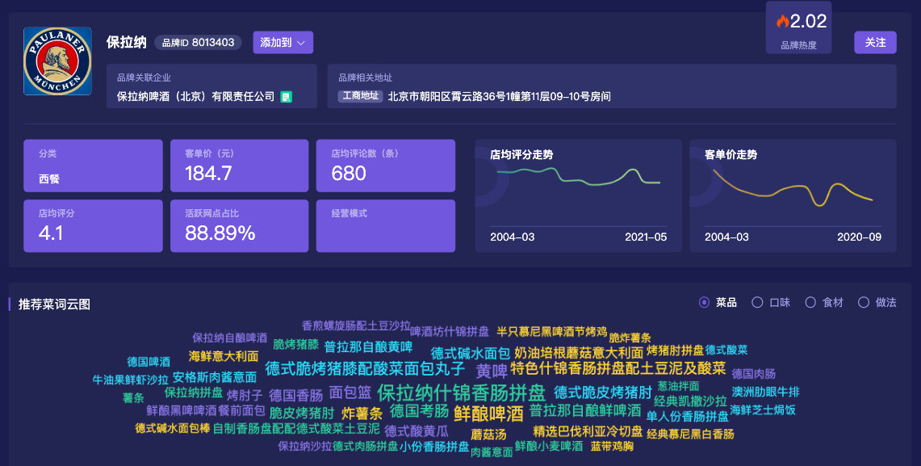Select the 脆烤猪膝 word
Image resolution: width=921 pixels, height=466 pixels.
coord(296,344)
